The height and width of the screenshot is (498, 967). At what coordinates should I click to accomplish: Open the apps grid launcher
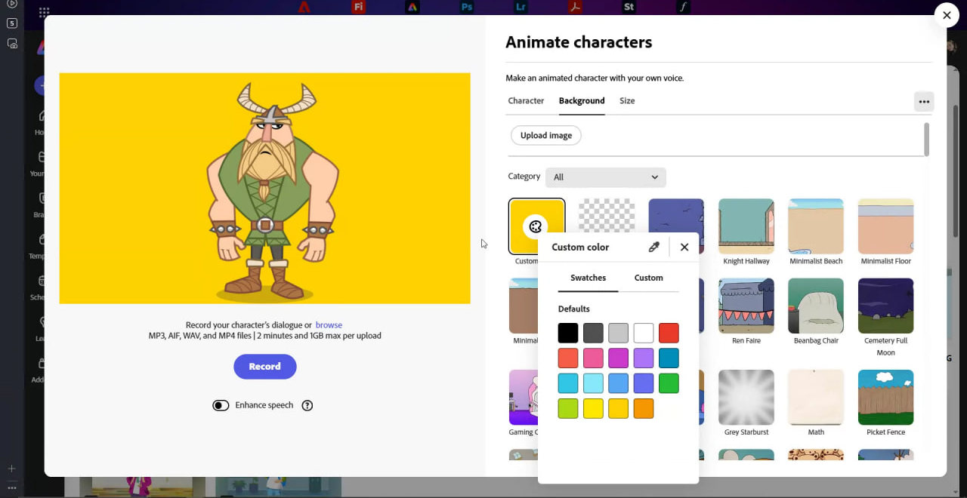45,12
